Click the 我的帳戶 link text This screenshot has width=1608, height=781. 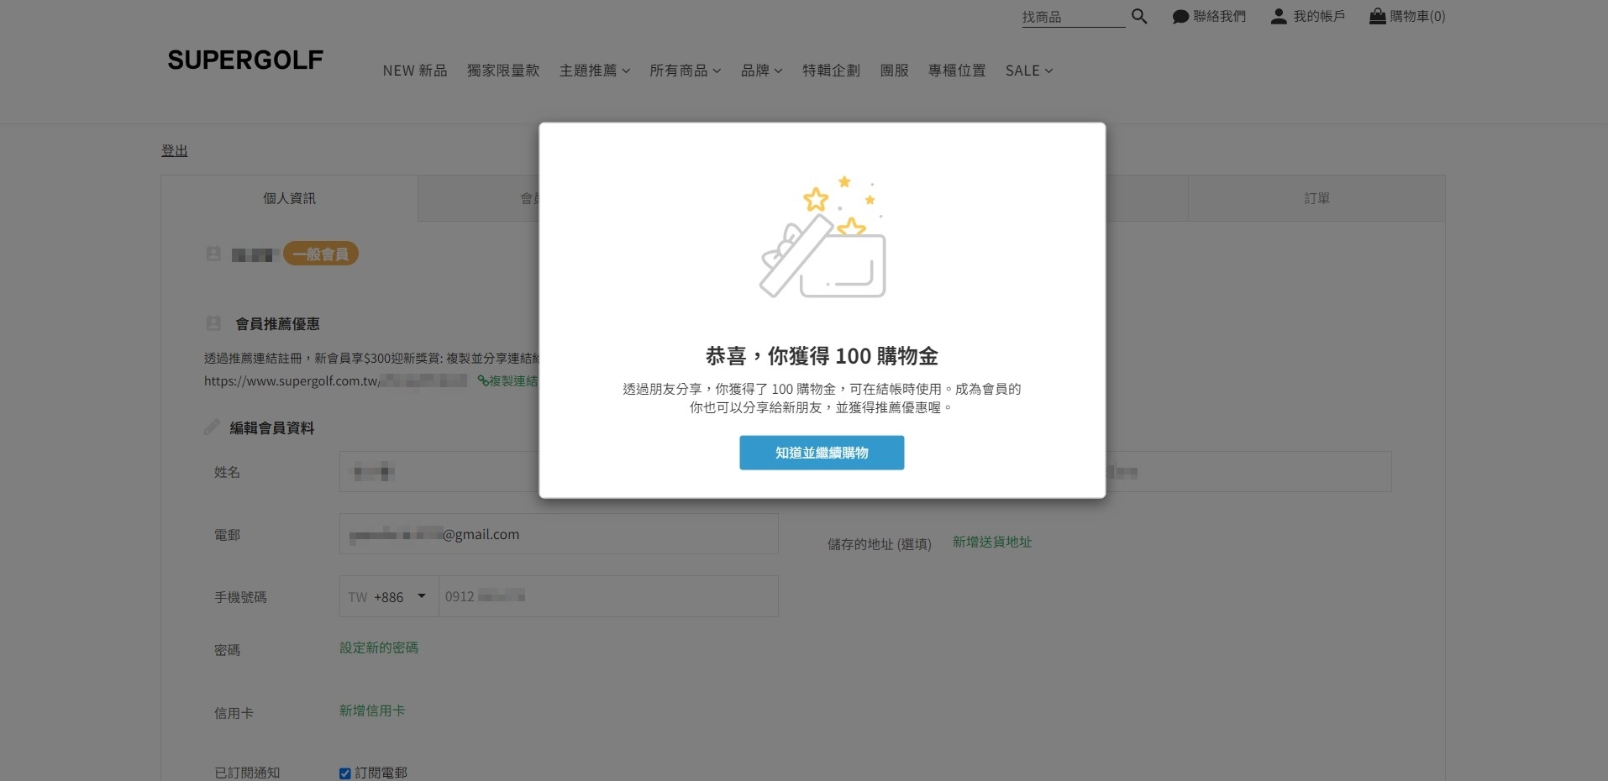(1319, 16)
